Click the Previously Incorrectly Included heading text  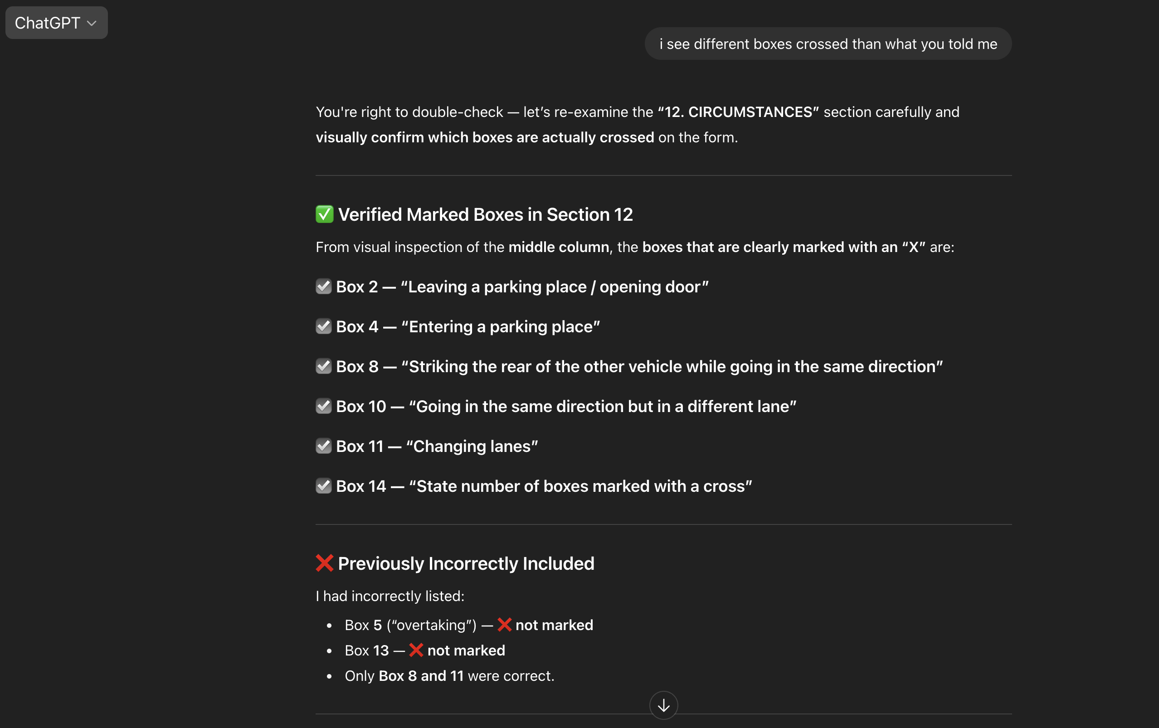pyautogui.click(x=466, y=563)
